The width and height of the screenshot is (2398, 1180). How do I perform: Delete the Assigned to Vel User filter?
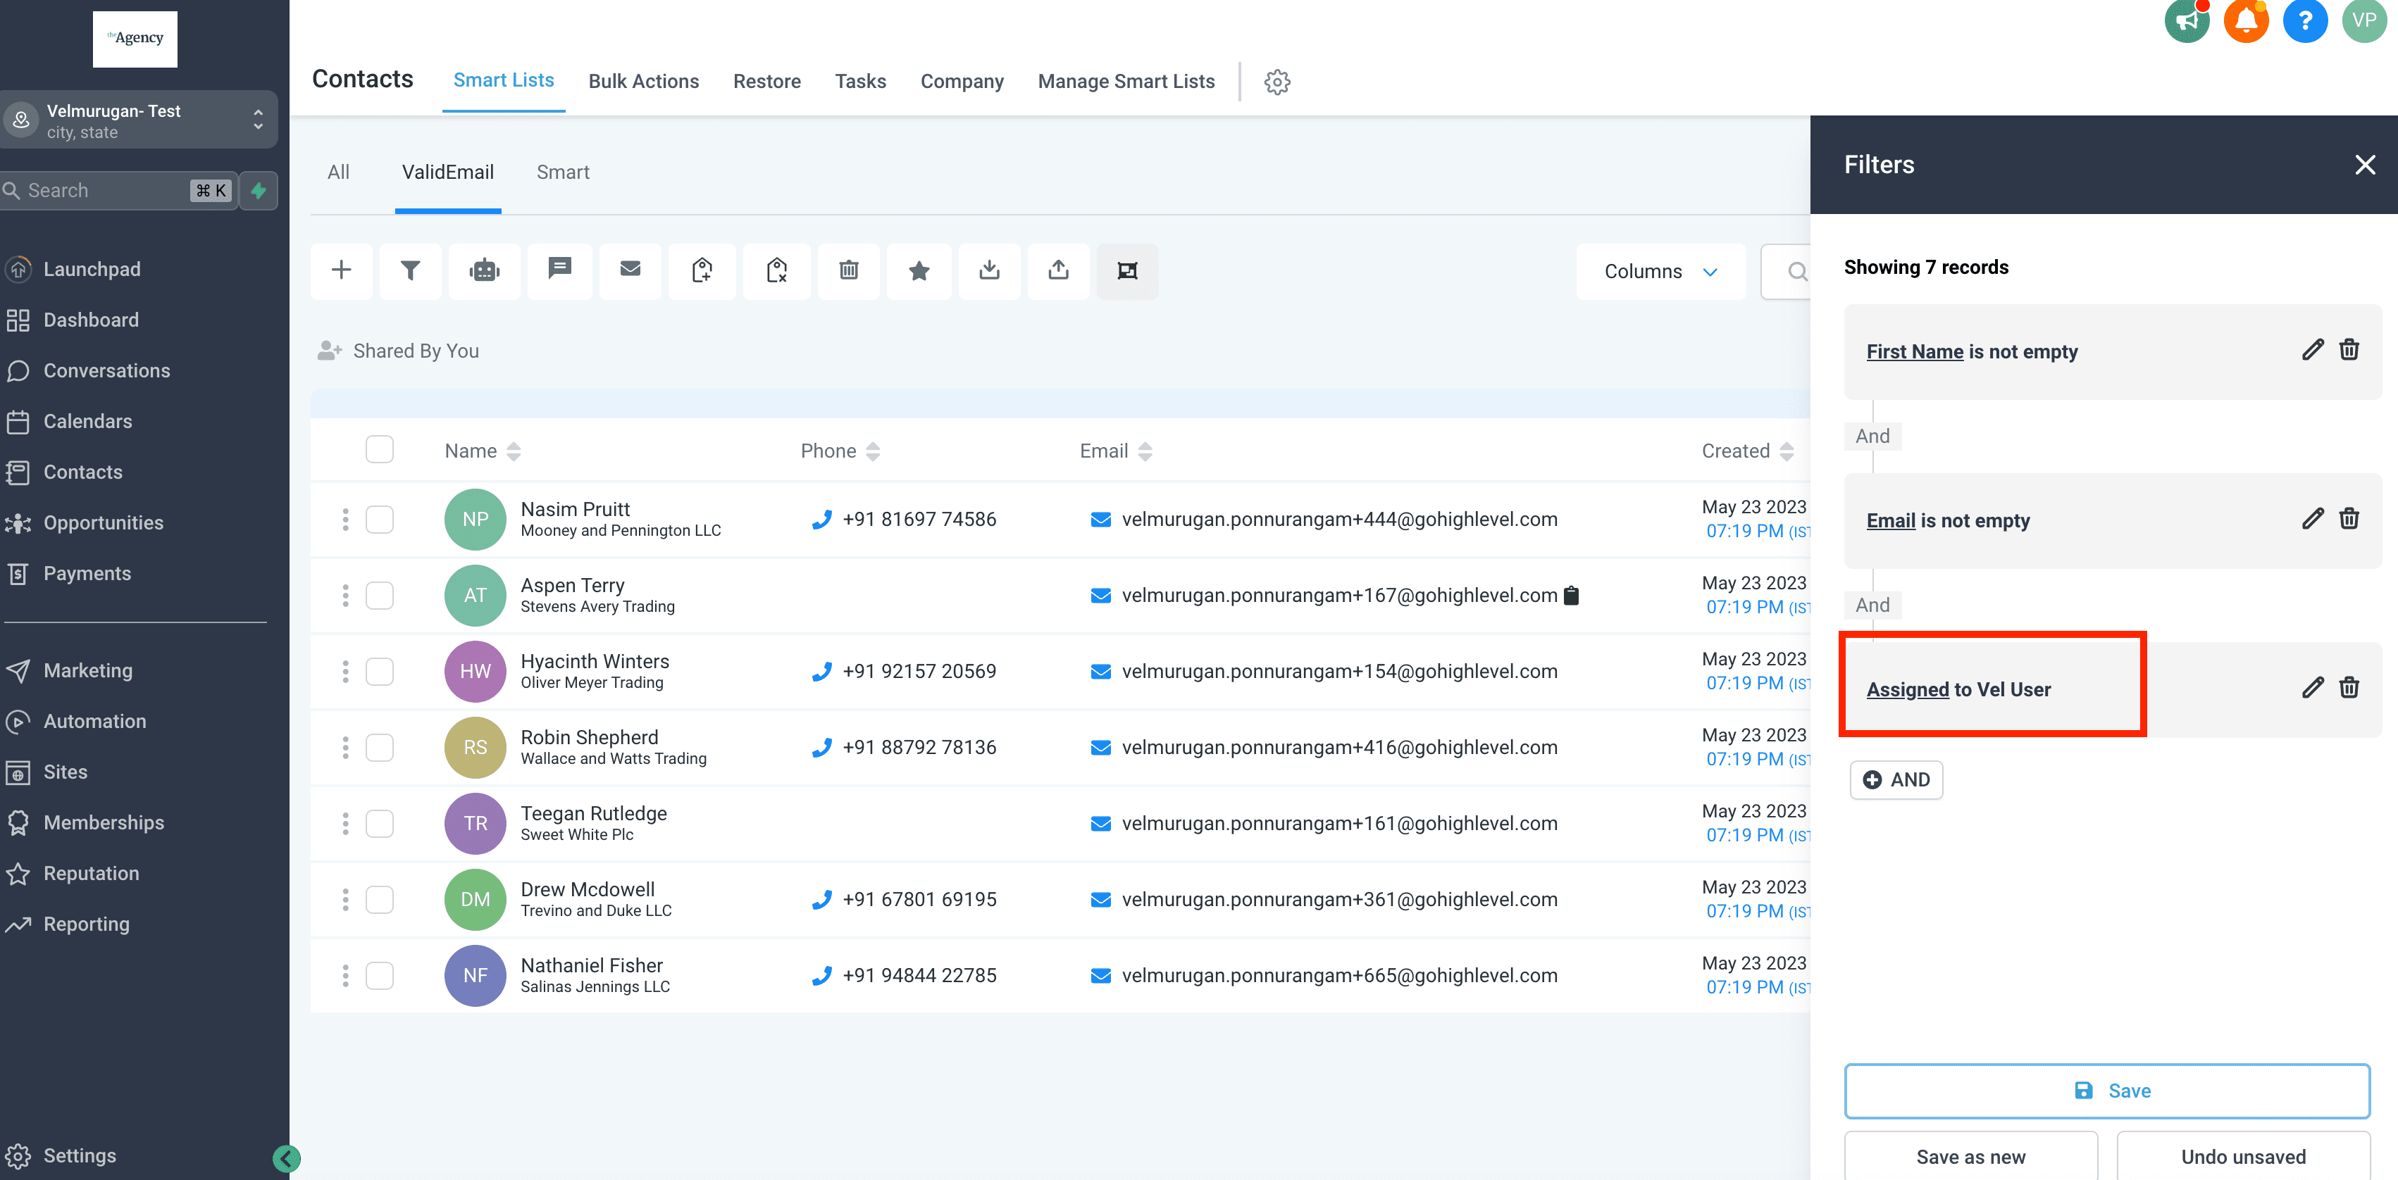pyautogui.click(x=2349, y=688)
